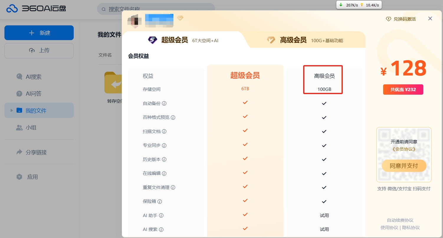This screenshot has width=443, height=238.
Task: Select AI搜索 in the sidebar
Action: 32,77
